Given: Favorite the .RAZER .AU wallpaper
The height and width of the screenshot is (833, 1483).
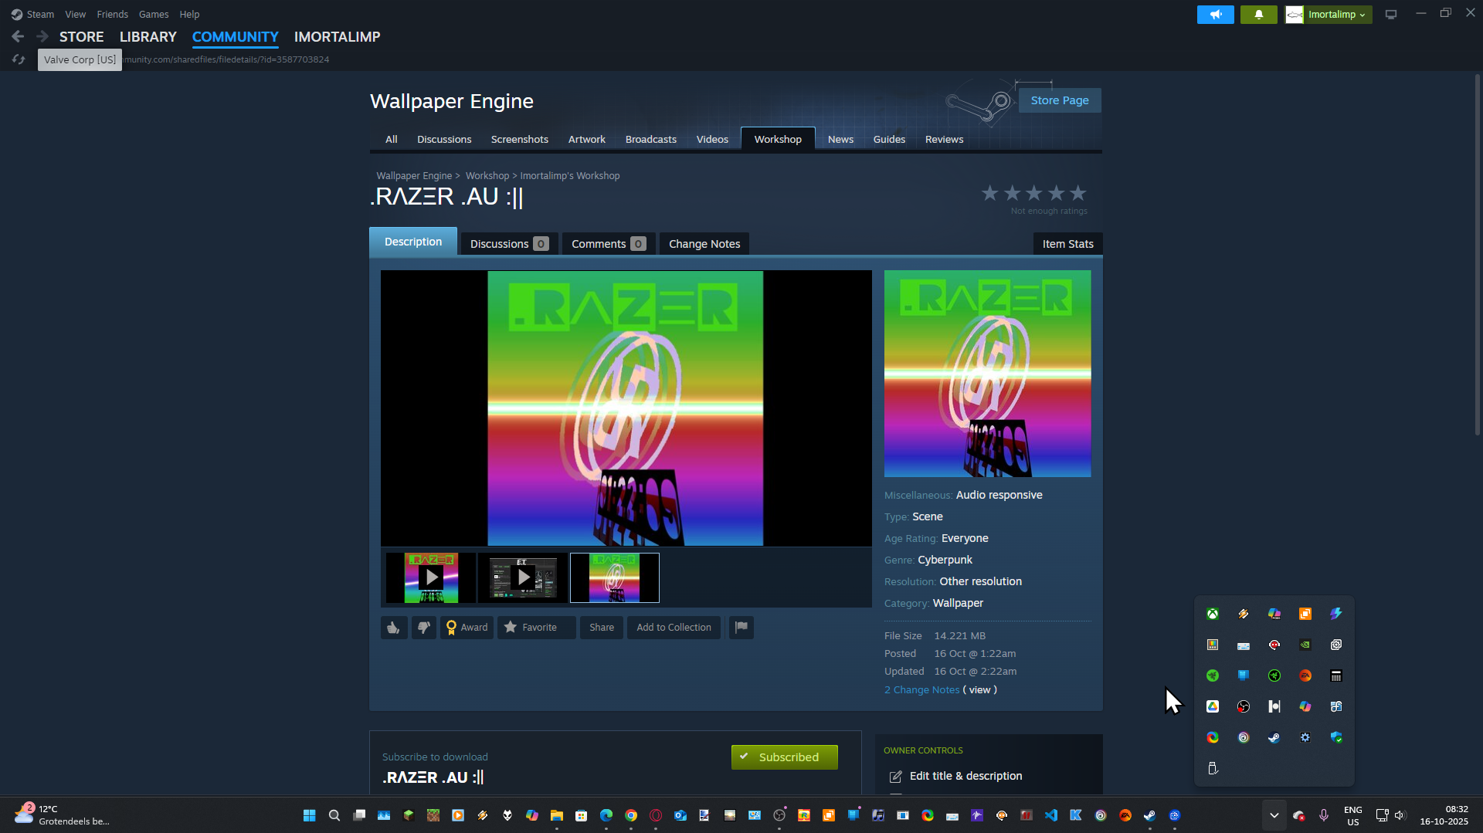Looking at the screenshot, I should tap(536, 628).
